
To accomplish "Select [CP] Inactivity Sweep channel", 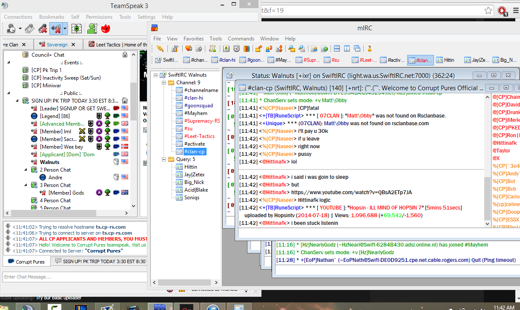I will 66,78.
